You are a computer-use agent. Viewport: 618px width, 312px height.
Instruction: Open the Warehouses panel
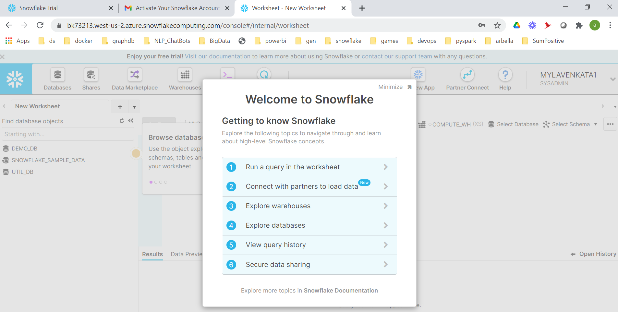(x=184, y=79)
